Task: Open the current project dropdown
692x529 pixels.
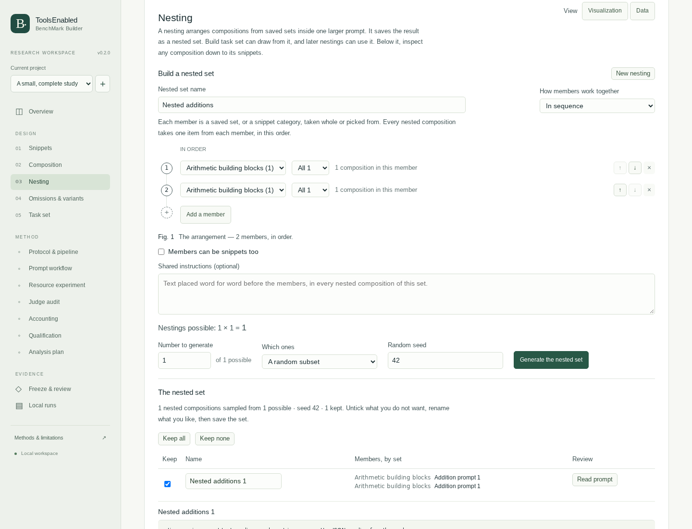Action: coord(51,84)
